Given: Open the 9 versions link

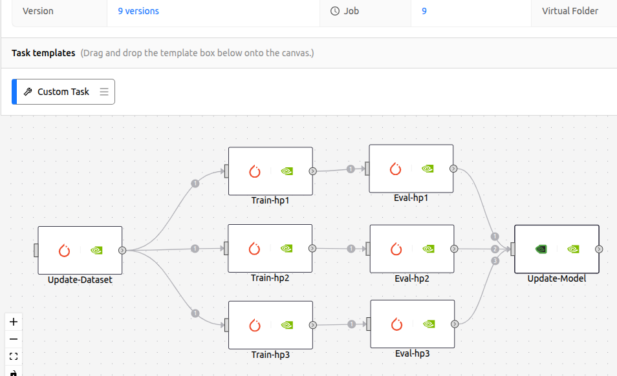Looking at the screenshot, I should pyautogui.click(x=138, y=10).
